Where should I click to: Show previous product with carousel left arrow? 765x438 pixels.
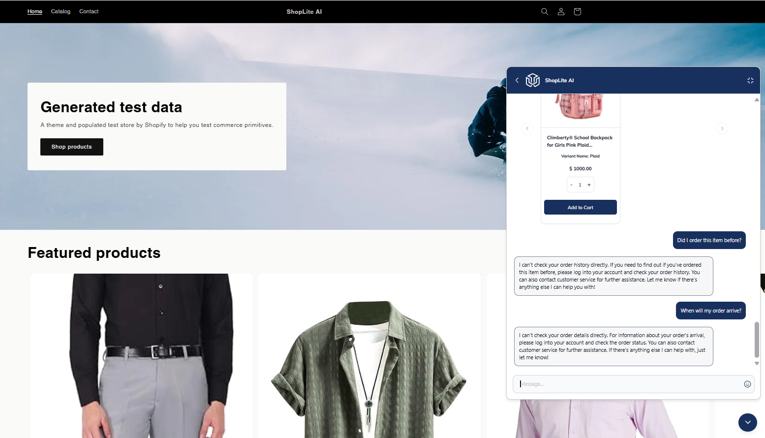tap(527, 128)
